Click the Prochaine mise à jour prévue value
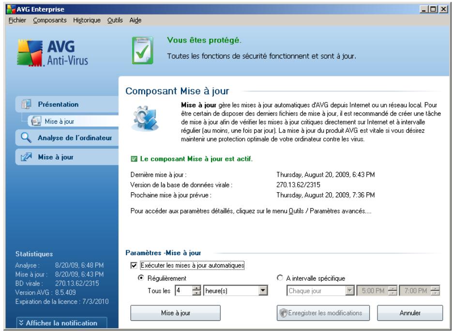 tap(326, 195)
